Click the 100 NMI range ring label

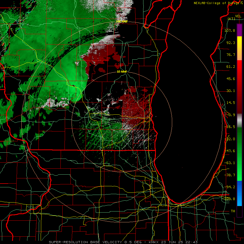tap(122, 21)
